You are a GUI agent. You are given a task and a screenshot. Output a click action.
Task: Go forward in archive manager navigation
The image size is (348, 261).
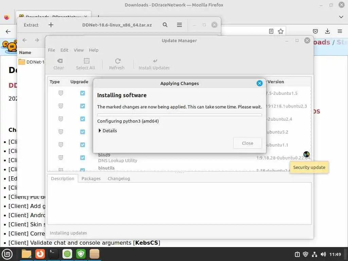click(37, 40)
